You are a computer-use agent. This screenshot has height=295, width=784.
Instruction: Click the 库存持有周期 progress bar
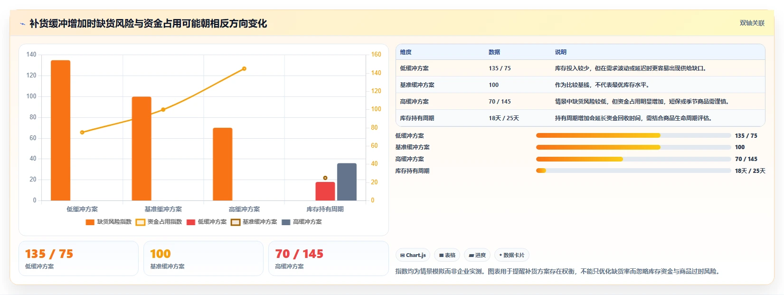click(633, 171)
